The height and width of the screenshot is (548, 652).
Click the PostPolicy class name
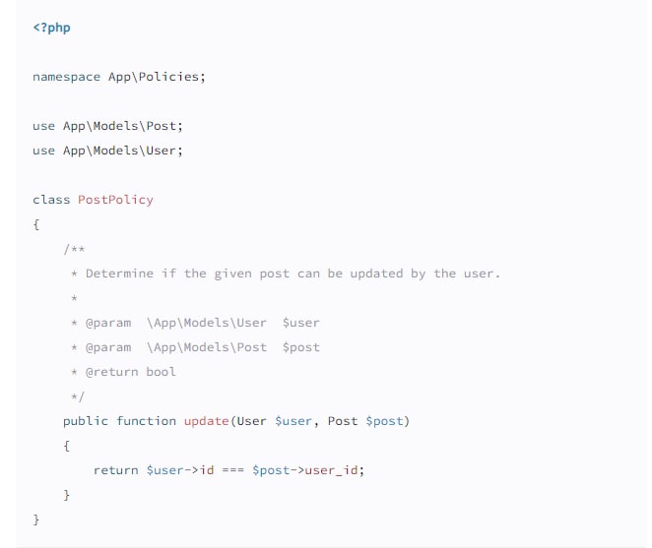pyautogui.click(x=115, y=200)
